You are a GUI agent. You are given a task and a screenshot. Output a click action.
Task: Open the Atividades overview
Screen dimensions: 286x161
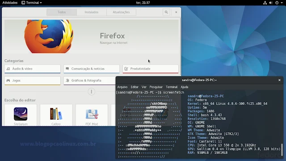coord(10,3)
